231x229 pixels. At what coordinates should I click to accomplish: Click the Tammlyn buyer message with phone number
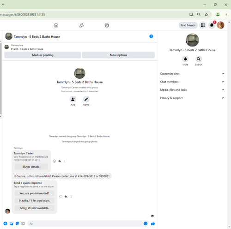pyautogui.click(x=61, y=176)
